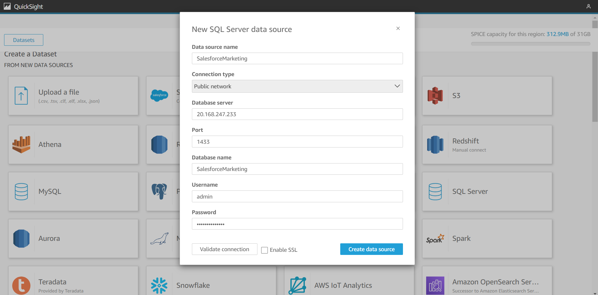Click the Create a Dataset heading
Viewport: 598px width, 295px height.
[30, 54]
